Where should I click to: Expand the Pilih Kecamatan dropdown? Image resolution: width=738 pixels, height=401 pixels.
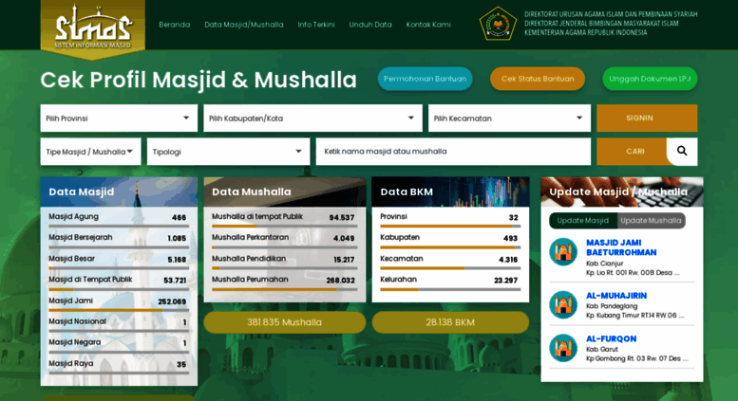click(509, 118)
